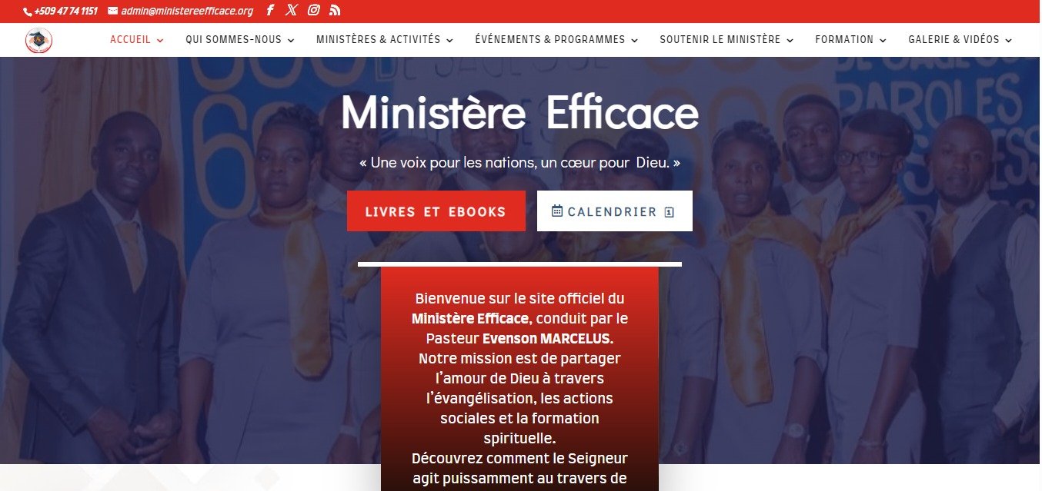The image size is (1042, 491).
Task: Expand the Qui sommes-nous dropdown
Action: coord(291,41)
